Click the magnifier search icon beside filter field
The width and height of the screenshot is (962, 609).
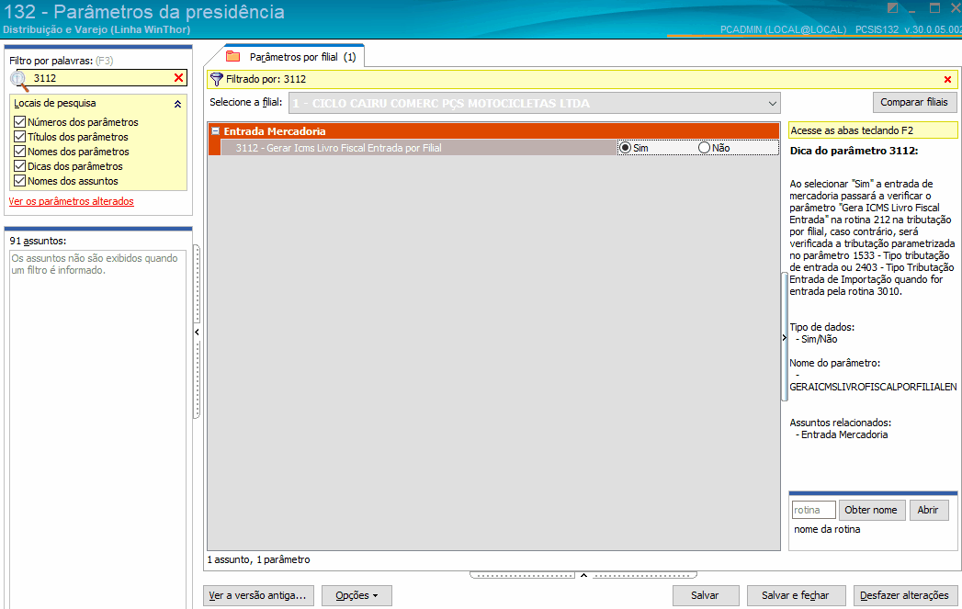pos(19,80)
